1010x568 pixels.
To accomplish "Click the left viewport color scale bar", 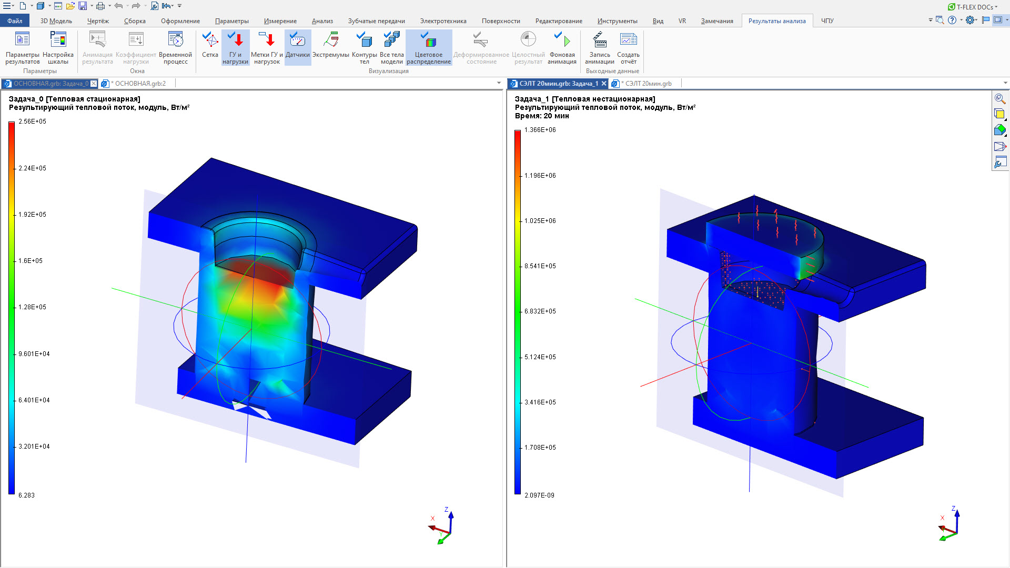I will [12, 308].
